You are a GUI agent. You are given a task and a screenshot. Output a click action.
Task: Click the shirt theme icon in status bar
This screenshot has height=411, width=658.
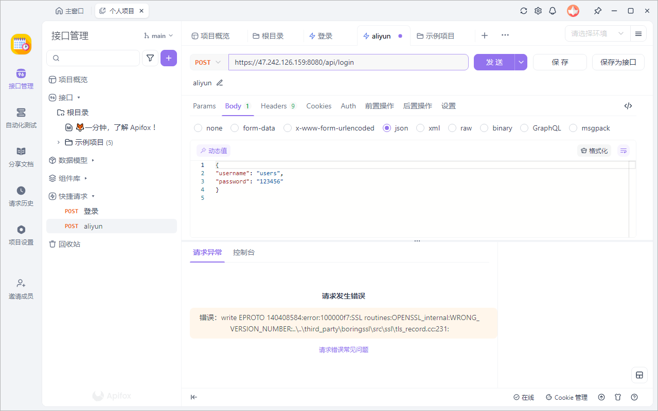[618, 397]
